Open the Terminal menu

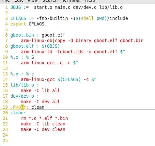[71, 1]
